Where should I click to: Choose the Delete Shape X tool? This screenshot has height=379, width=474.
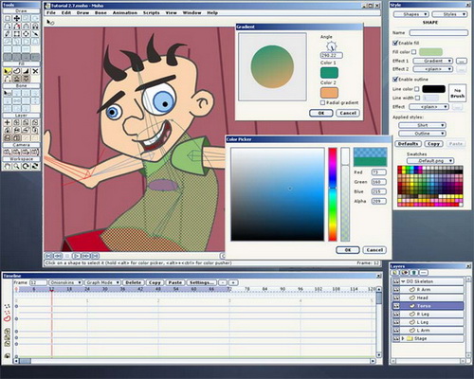point(35,71)
